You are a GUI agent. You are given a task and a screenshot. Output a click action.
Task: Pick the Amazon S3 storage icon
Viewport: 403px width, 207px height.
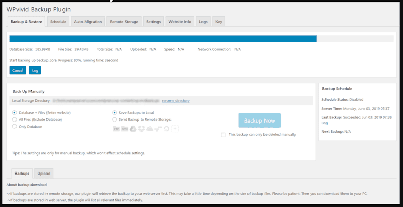[158, 129]
